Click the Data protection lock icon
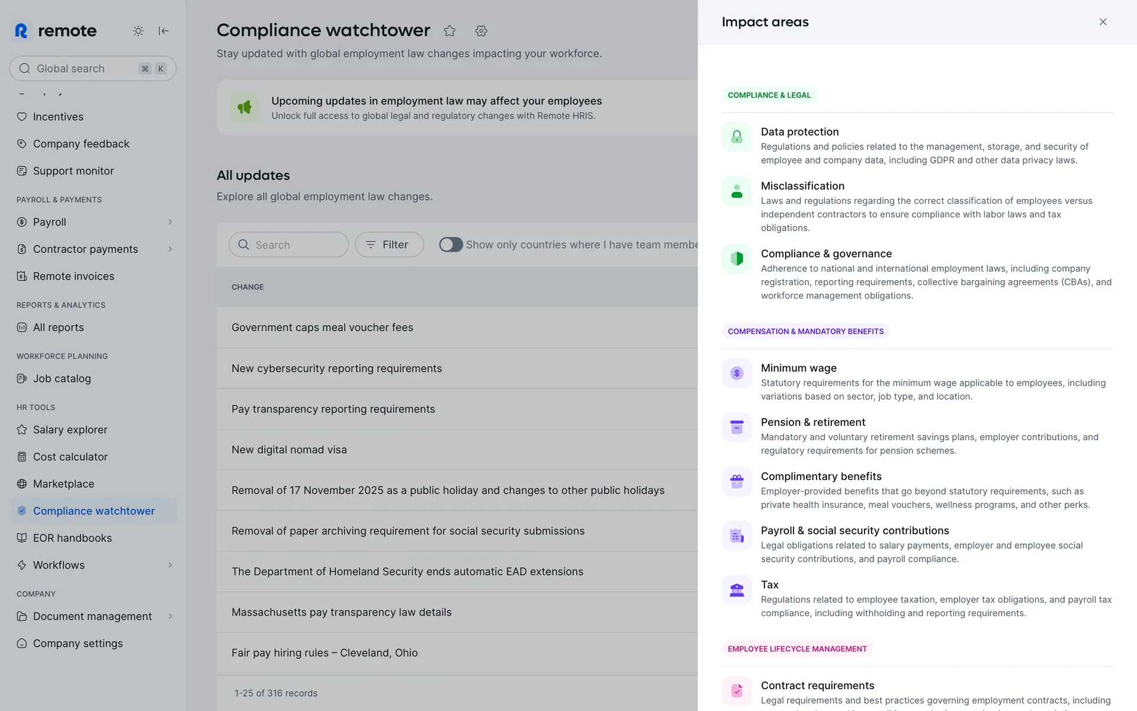The height and width of the screenshot is (711, 1137). pyautogui.click(x=737, y=137)
